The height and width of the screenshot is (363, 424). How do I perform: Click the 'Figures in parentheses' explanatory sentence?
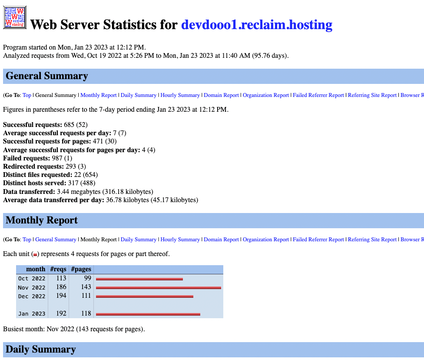click(116, 110)
